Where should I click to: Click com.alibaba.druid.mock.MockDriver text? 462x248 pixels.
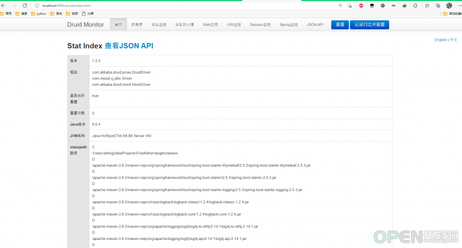pyautogui.click(x=121, y=85)
